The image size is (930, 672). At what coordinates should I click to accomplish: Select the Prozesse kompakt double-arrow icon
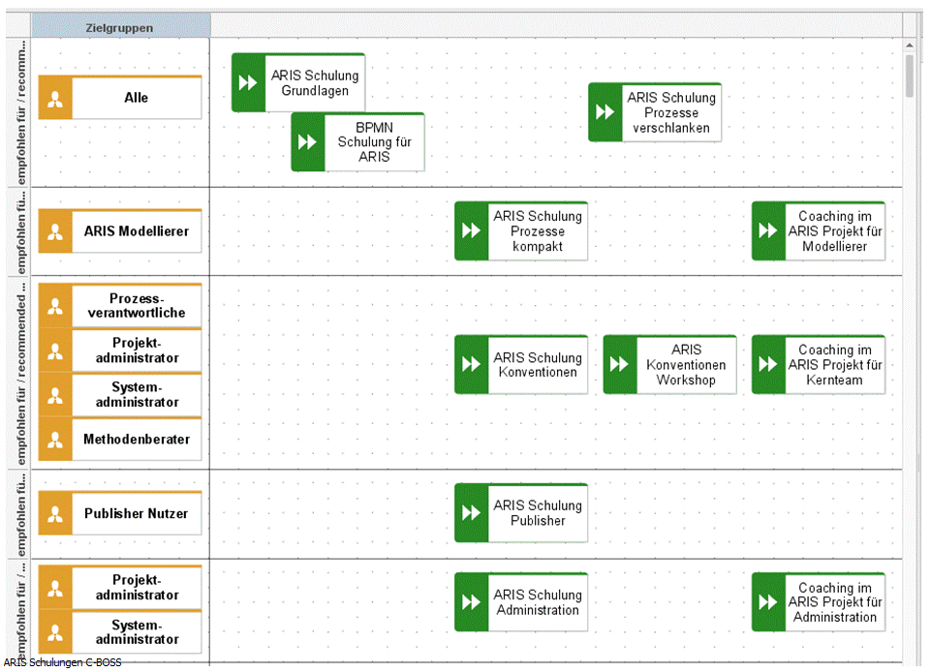tap(472, 230)
